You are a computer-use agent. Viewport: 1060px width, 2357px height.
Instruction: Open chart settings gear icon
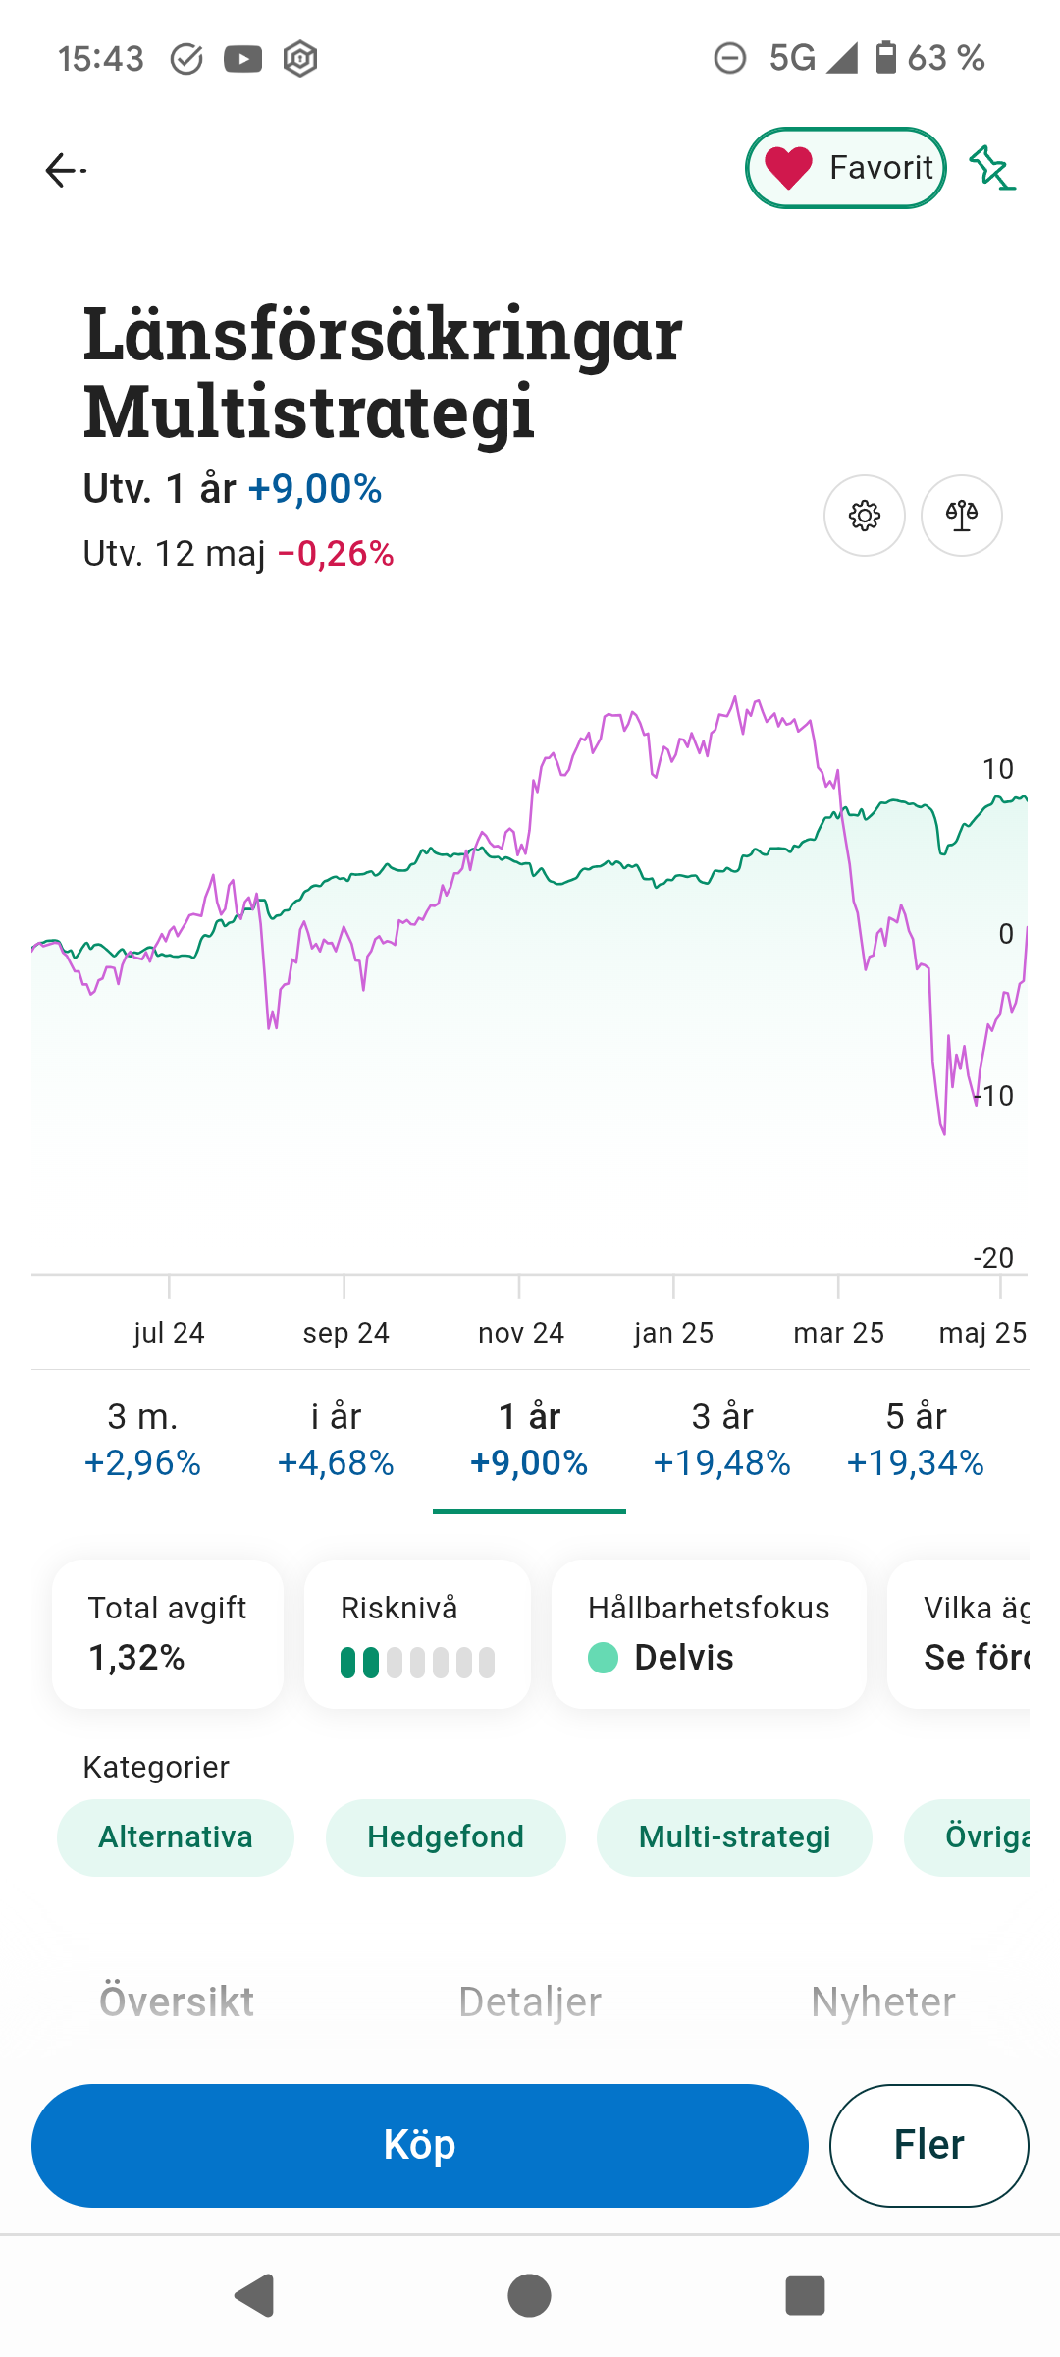(864, 516)
